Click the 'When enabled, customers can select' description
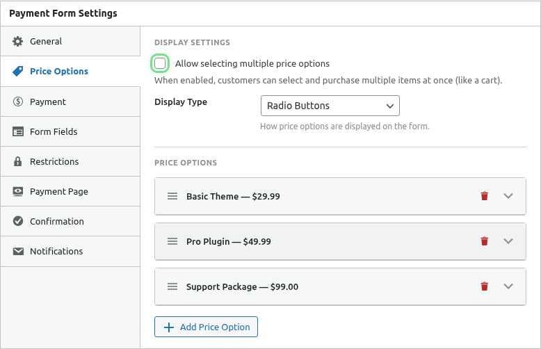541x349 pixels. click(328, 81)
